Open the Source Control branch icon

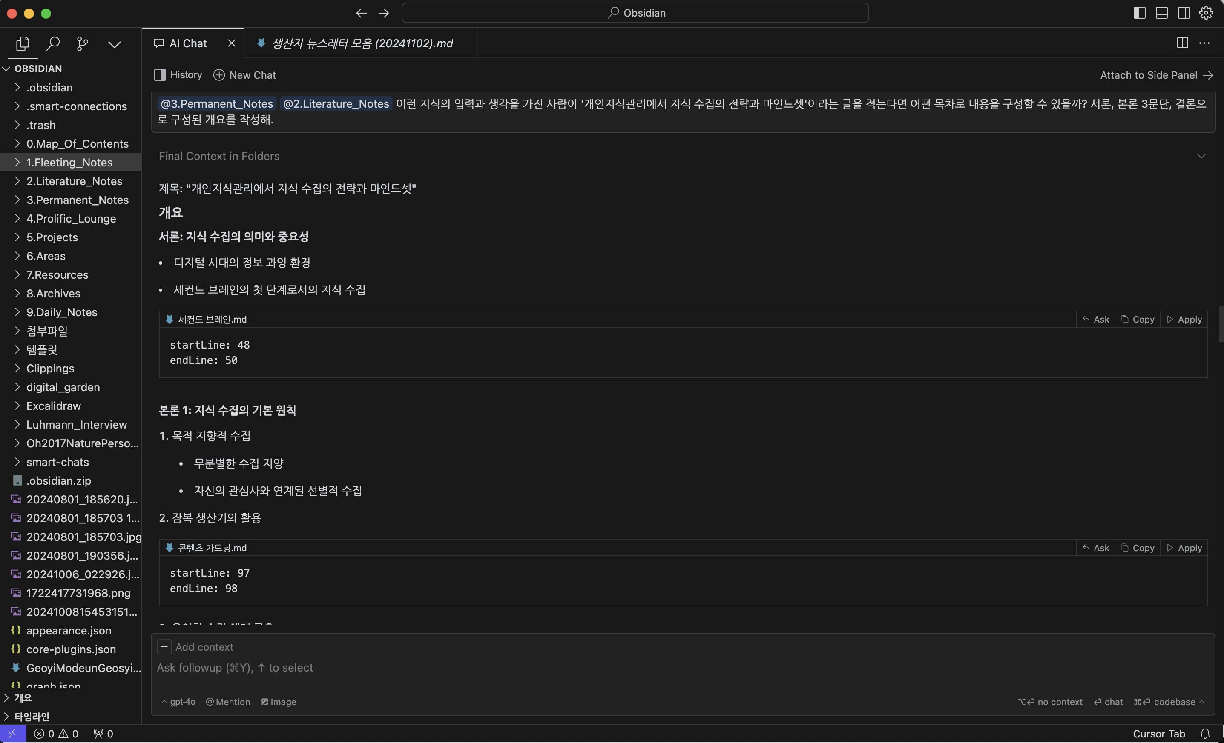coord(83,44)
